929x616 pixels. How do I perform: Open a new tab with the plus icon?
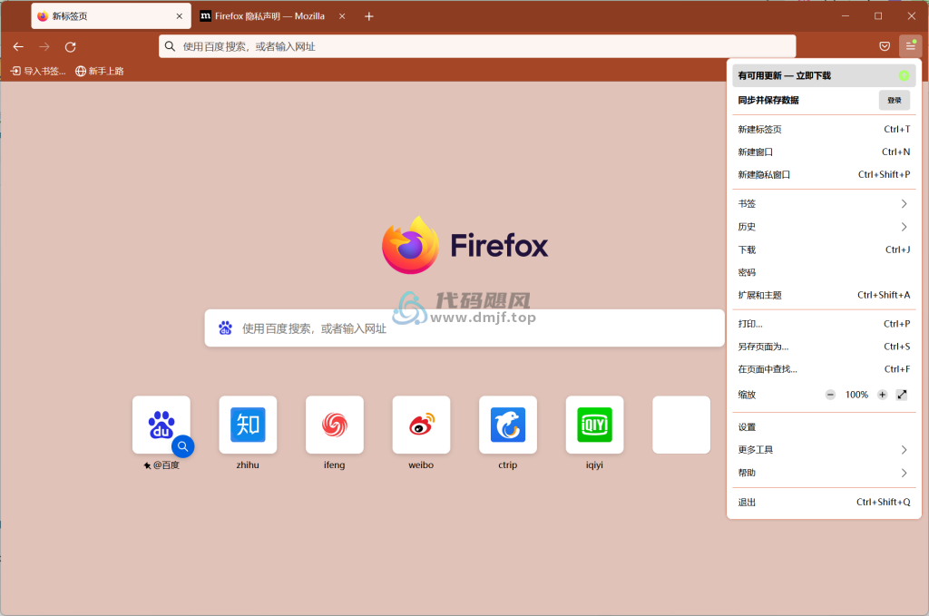[369, 16]
